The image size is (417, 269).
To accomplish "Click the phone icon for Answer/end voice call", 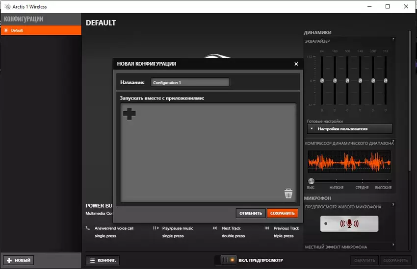I will point(88,228).
